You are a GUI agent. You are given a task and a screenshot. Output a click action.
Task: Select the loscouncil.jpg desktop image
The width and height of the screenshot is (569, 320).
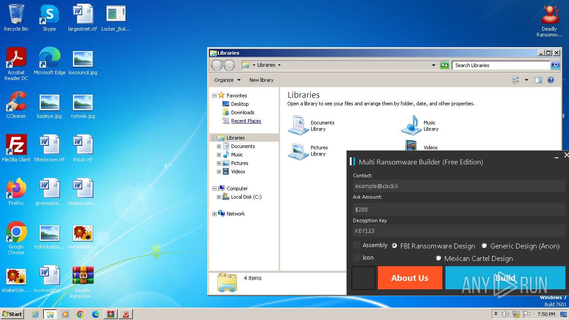click(83, 61)
